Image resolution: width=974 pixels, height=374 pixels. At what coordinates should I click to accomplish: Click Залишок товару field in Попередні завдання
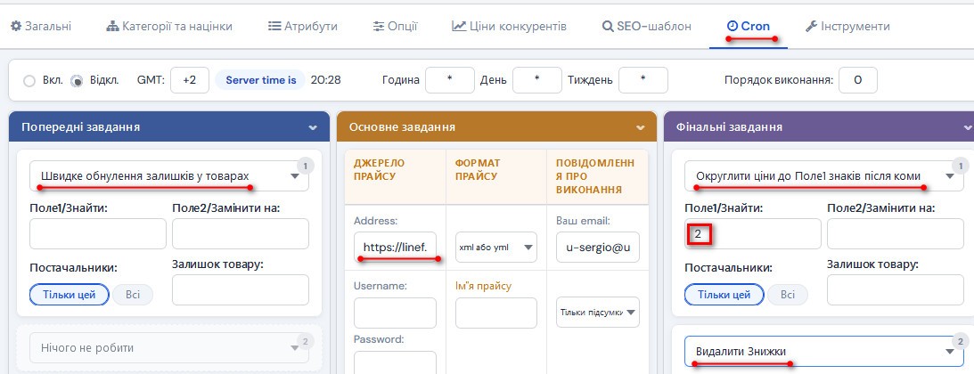(241, 289)
